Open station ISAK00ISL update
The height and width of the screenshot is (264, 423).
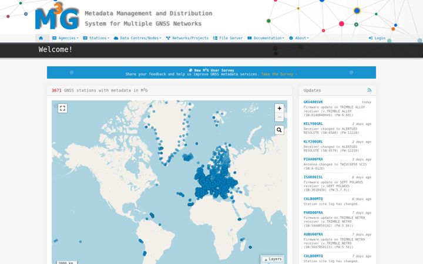[x=313, y=177]
